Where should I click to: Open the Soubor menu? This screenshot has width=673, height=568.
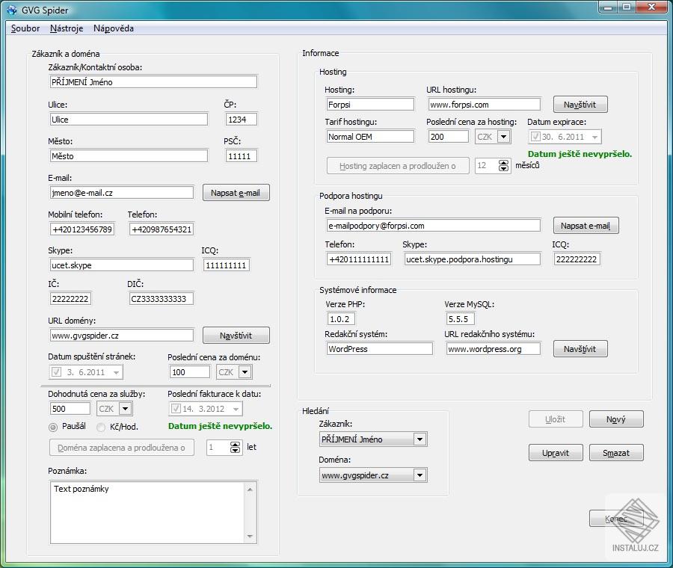tap(25, 28)
